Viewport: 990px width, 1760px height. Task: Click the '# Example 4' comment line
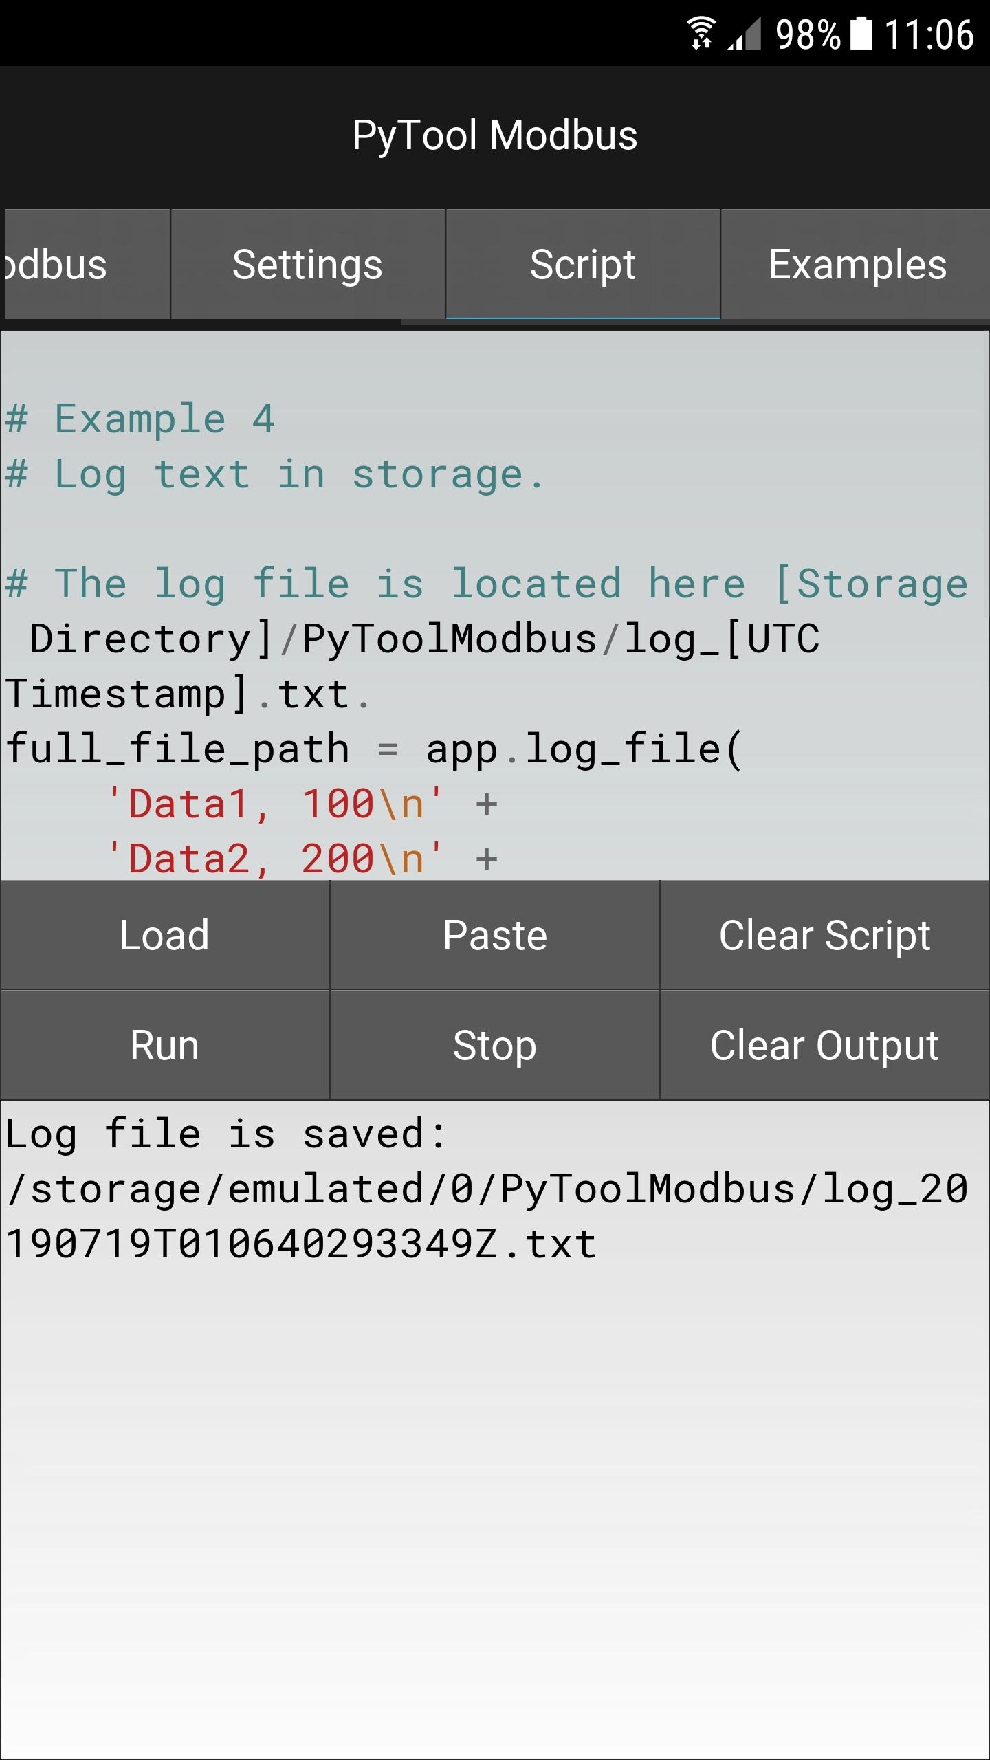[141, 419]
